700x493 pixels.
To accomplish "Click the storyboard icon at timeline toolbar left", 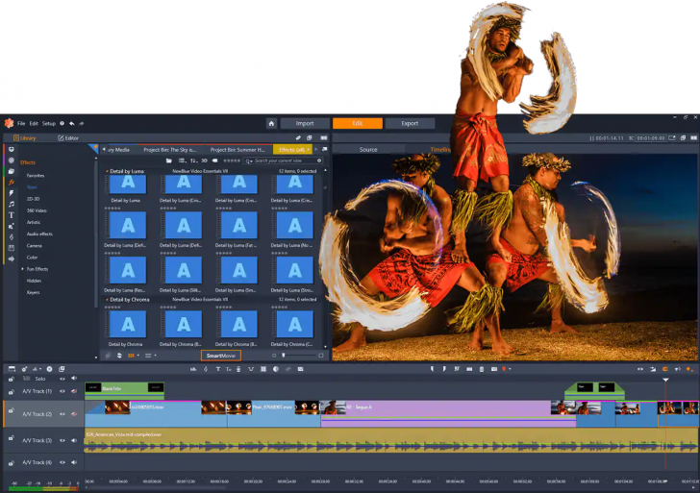I will tap(12, 369).
